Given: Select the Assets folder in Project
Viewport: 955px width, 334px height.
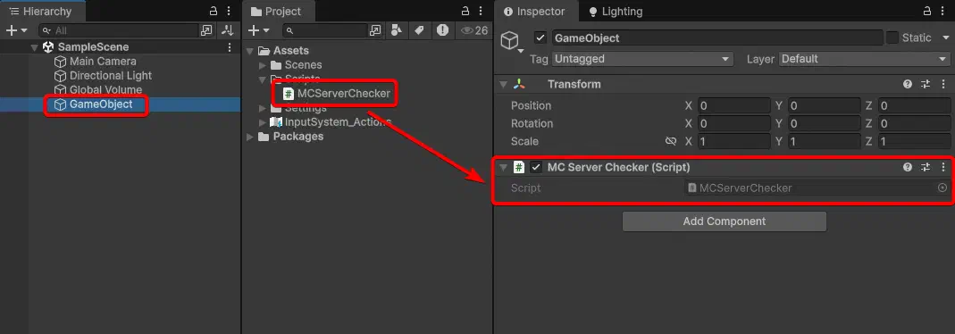Looking at the screenshot, I should pyautogui.click(x=291, y=51).
